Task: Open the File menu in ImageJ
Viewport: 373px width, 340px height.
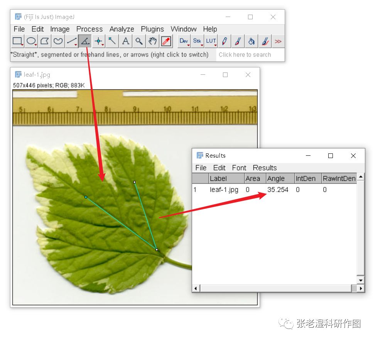Action: coord(19,29)
